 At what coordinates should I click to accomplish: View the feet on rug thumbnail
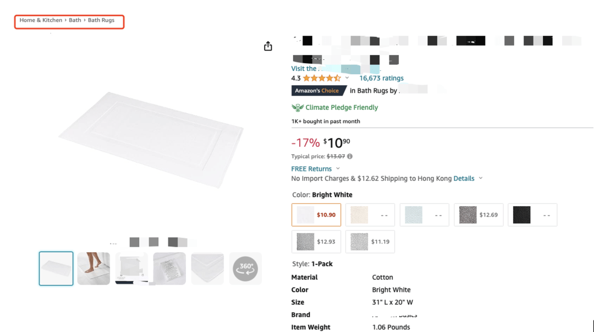click(94, 269)
